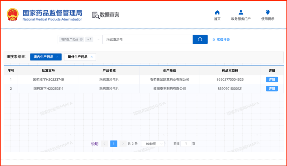The width and height of the screenshot is (287, 166).
Task: Open 高级搜索 advanced search
Action: click(221, 40)
